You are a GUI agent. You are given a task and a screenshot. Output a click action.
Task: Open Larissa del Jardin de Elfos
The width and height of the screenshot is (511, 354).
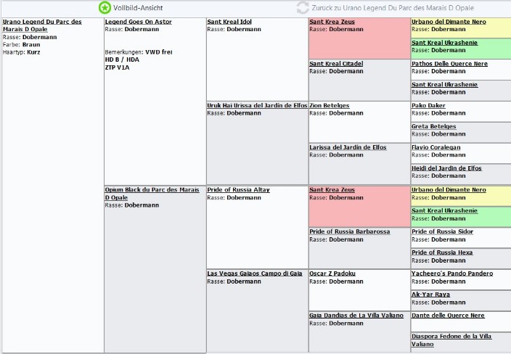click(x=348, y=147)
